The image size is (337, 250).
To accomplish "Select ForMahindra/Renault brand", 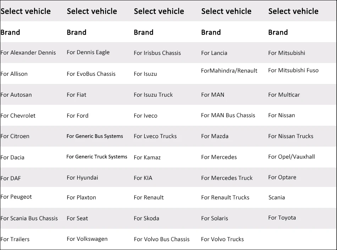I will coord(229,70).
